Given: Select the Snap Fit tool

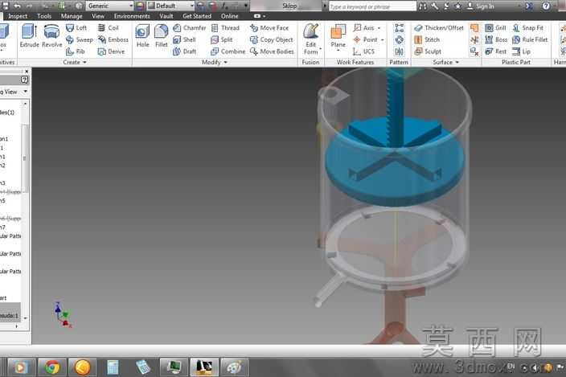Looking at the screenshot, I should (x=527, y=28).
